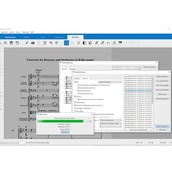Click the page with circular arrow icon
The width and height of the screenshot is (172, 173).
point(90,43)
